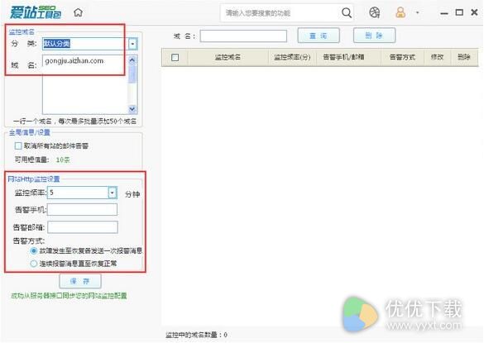484x343 pixels.
Task: Click the 监控域名 column header
Action: (x=228, y=57)
